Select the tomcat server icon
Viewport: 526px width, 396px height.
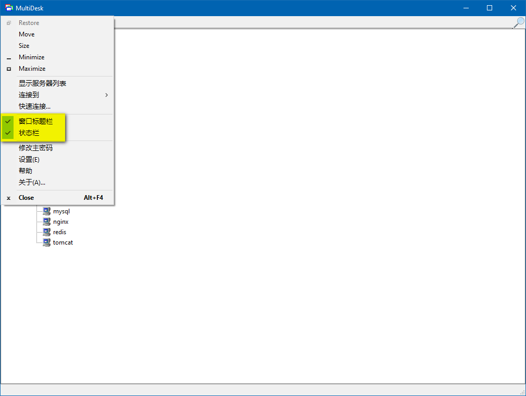(46, 242)
